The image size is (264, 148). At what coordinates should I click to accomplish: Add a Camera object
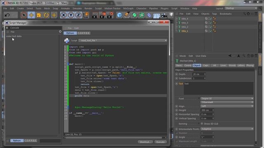click(x=164, y=15)
